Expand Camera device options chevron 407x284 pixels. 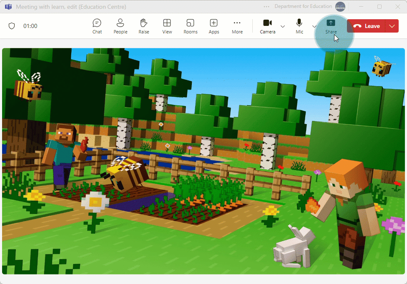click(x=283, y=26)
